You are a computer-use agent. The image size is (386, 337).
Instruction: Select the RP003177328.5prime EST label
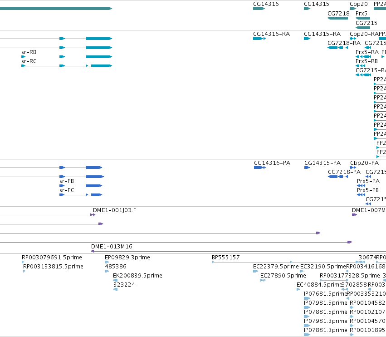tap(350, 276)
